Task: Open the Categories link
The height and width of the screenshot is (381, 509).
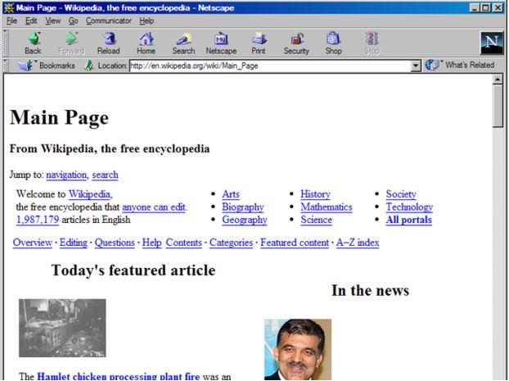Action: pyautogui.click(x=231, y=243)
